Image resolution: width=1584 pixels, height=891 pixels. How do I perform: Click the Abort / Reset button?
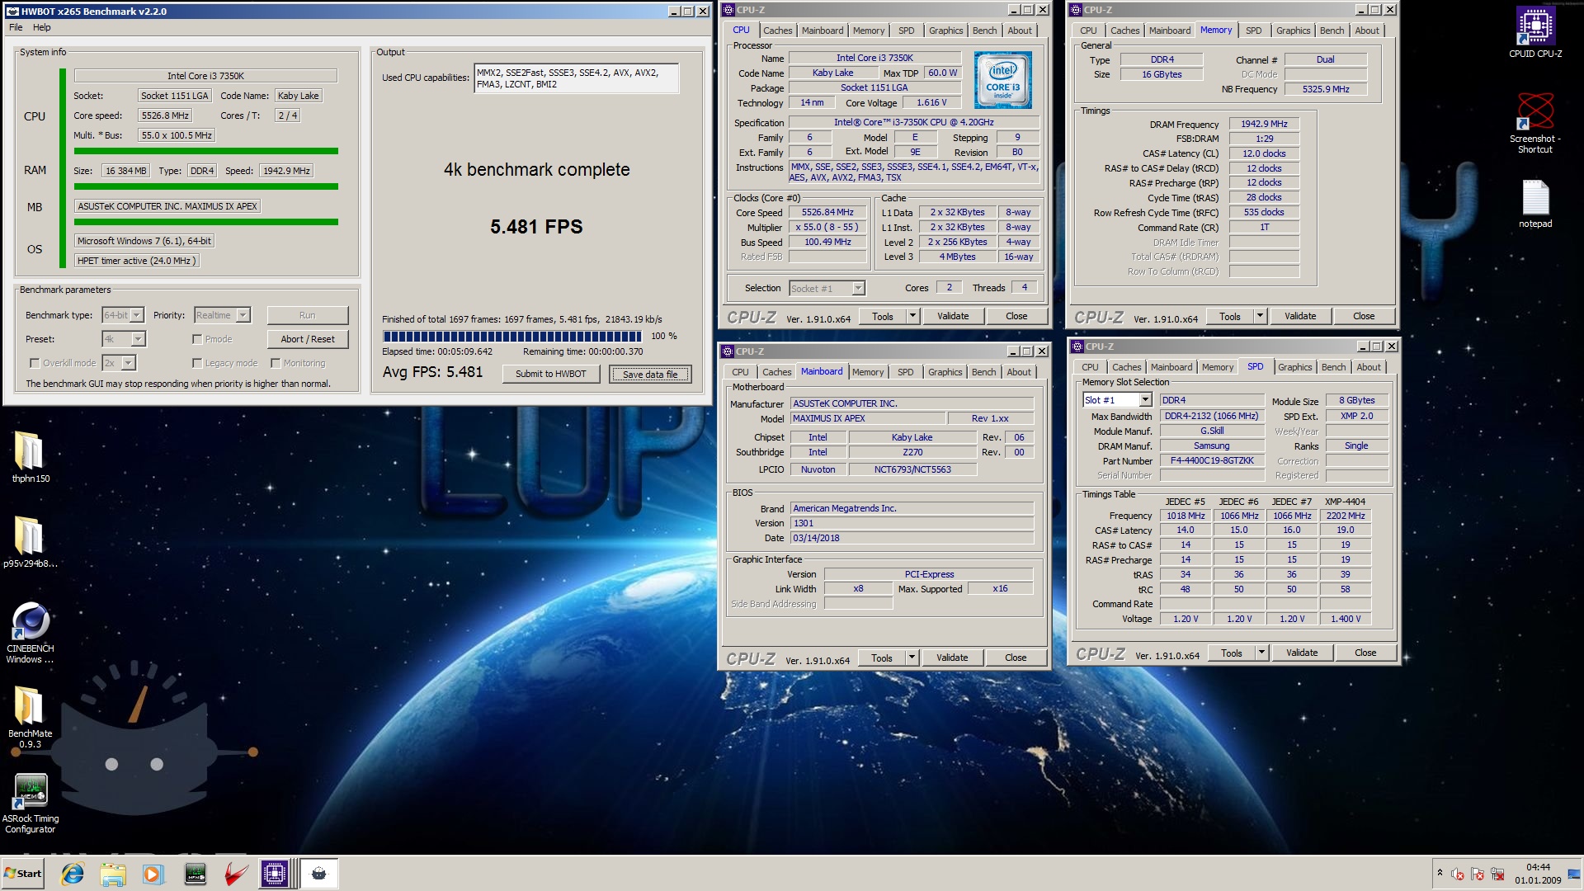click(x=308, y=339)
